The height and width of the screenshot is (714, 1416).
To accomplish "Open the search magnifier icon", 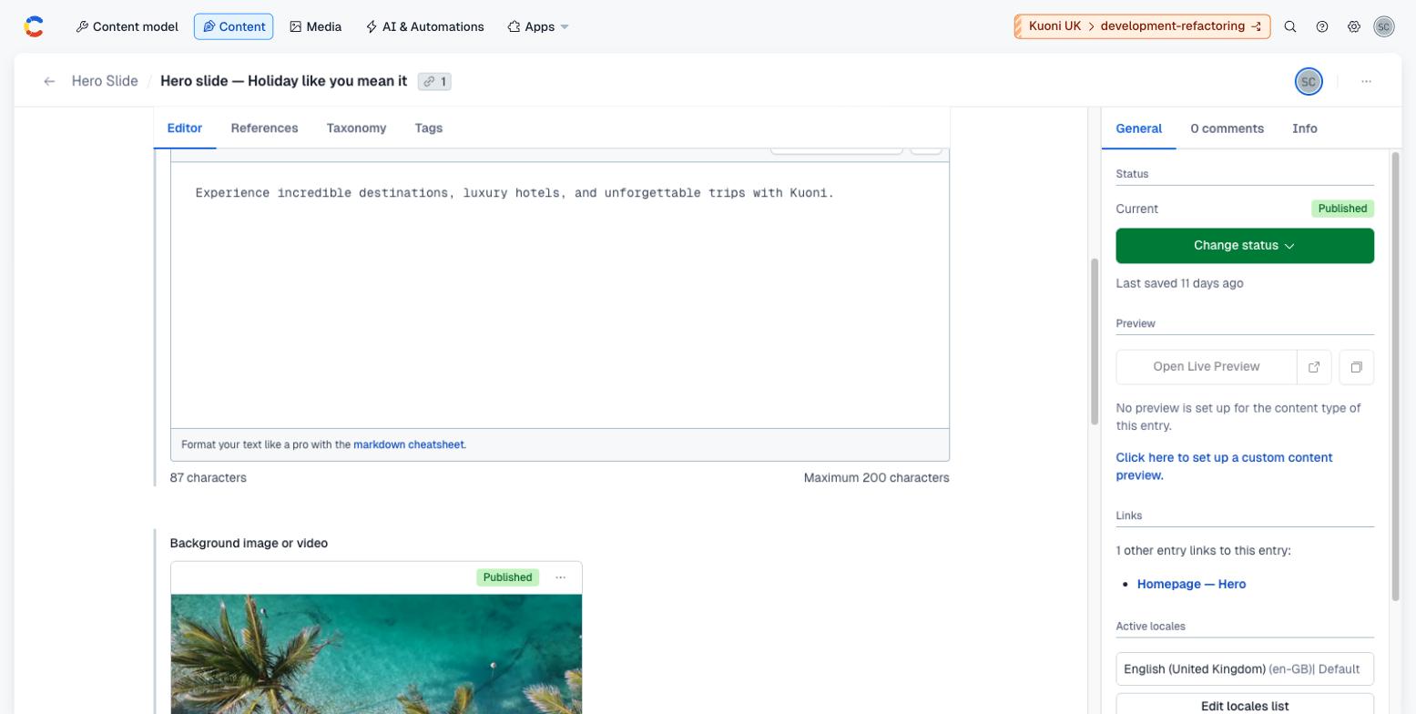I will (1290, 27).
